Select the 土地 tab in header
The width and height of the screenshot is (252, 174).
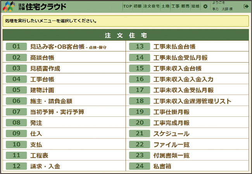166,6
